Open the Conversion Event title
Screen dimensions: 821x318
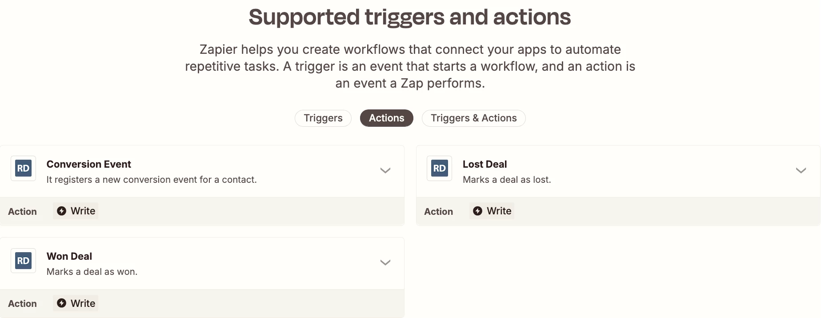[89, 164]
